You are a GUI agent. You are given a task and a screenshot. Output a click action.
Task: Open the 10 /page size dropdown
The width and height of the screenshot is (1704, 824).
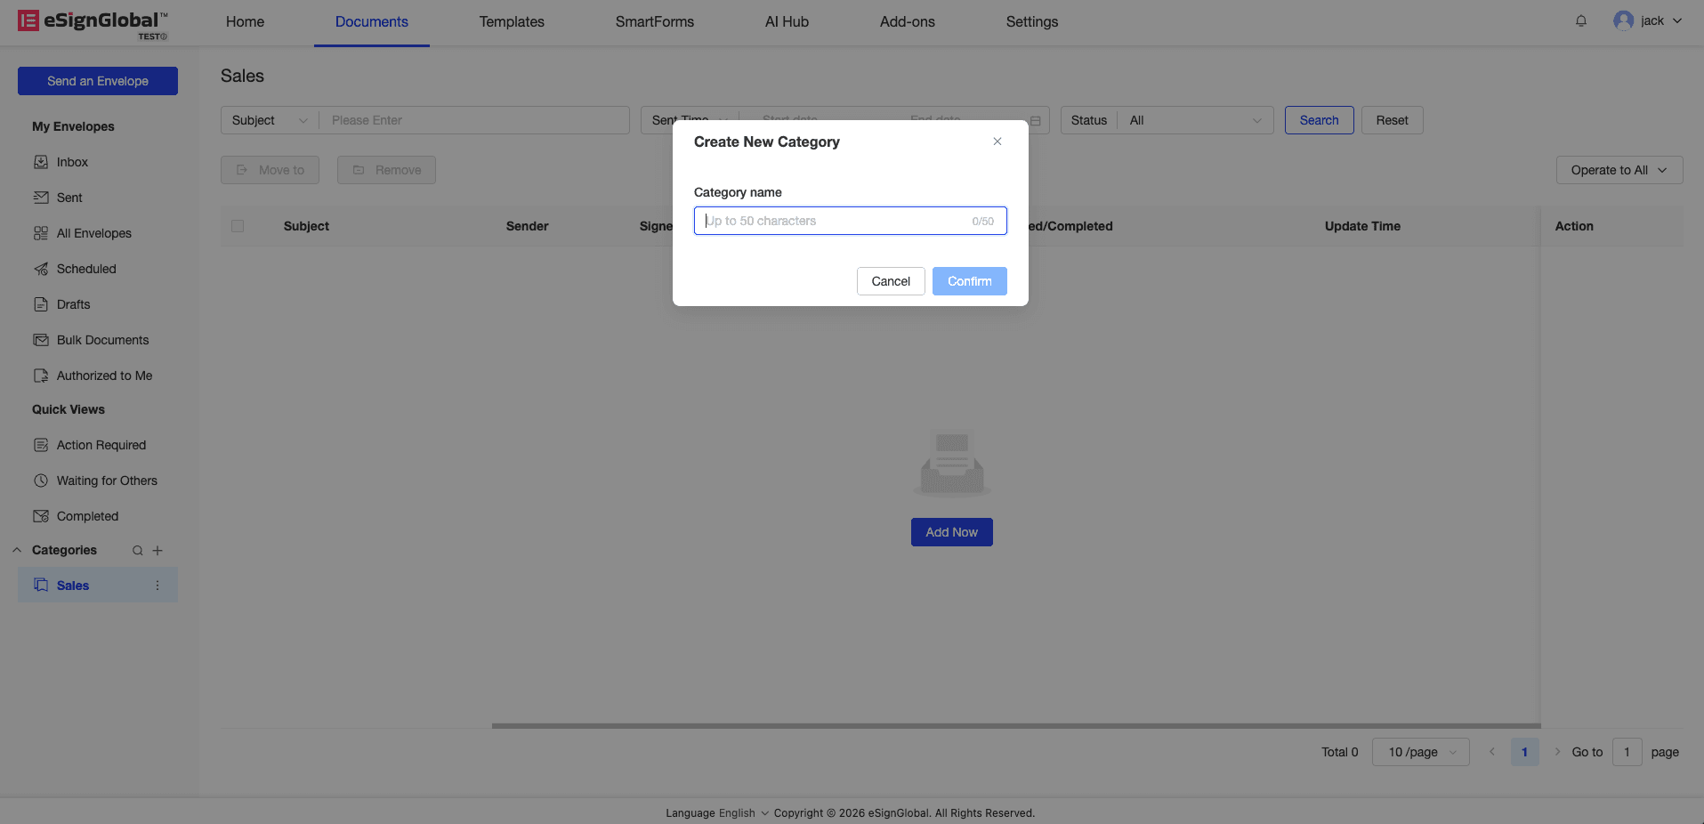pyautogui.click(x=1420, y=752)
